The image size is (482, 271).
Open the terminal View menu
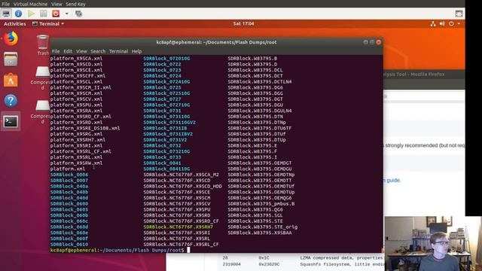(81, 51)
